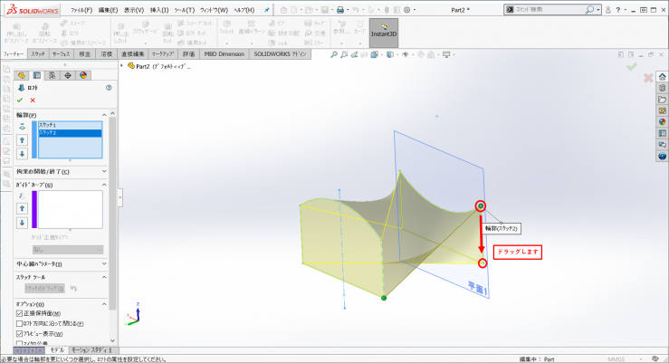The image size is (669, 363).
Task: Switch to the サーフェス tab
Action: [x=62, y=53]
